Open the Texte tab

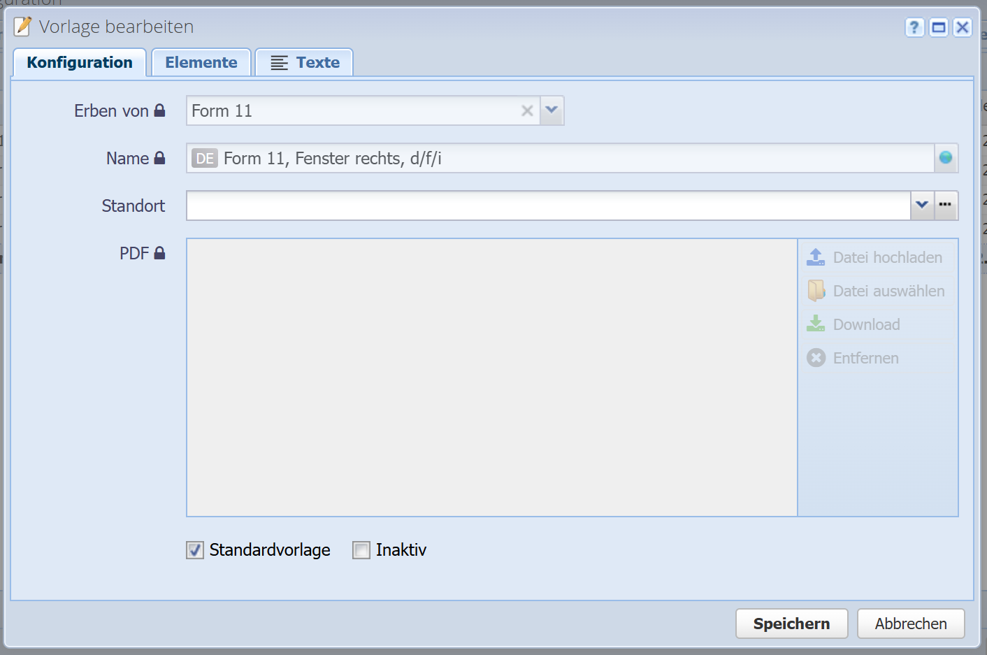(x=305, y=63)
